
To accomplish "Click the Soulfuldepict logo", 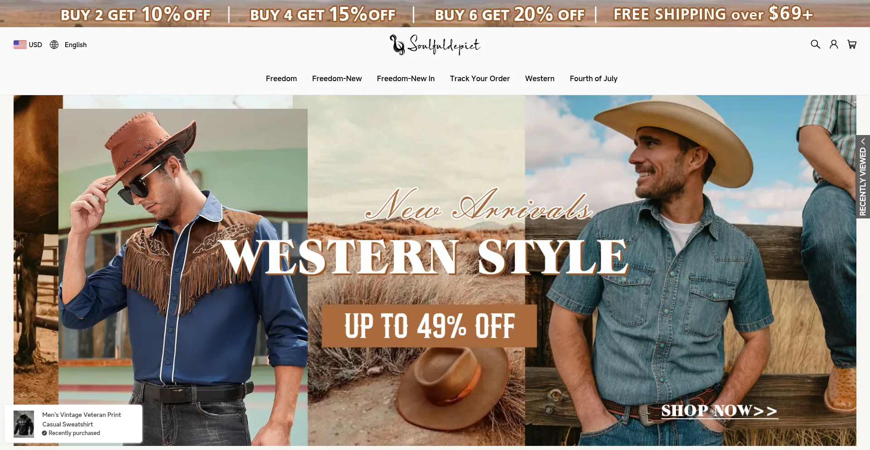I will [x=435, y=44].
